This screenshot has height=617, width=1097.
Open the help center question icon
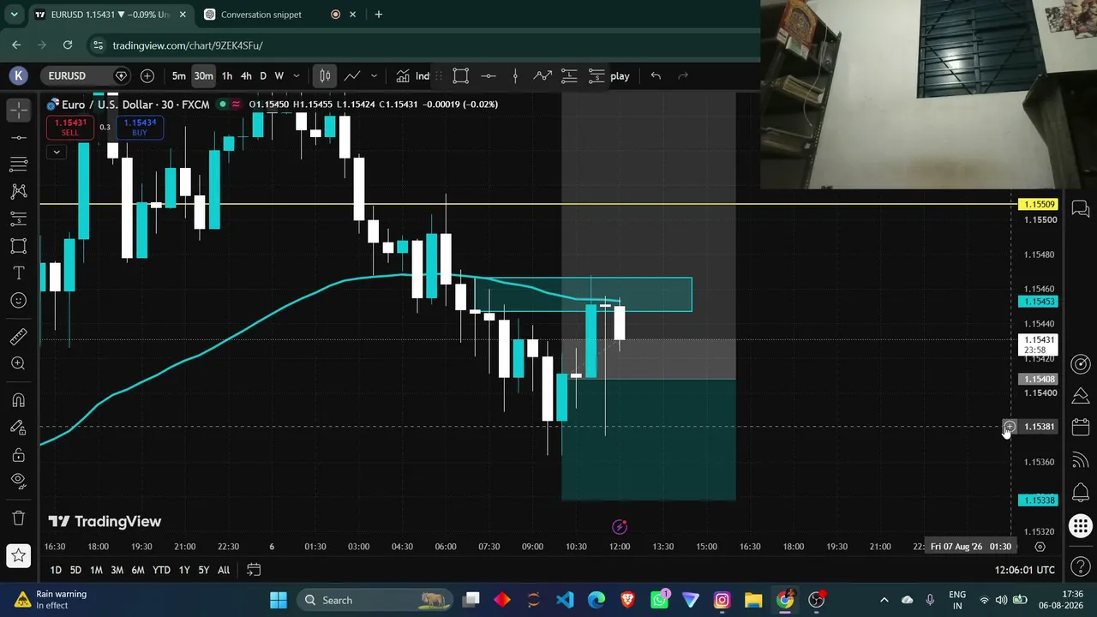1081,566
